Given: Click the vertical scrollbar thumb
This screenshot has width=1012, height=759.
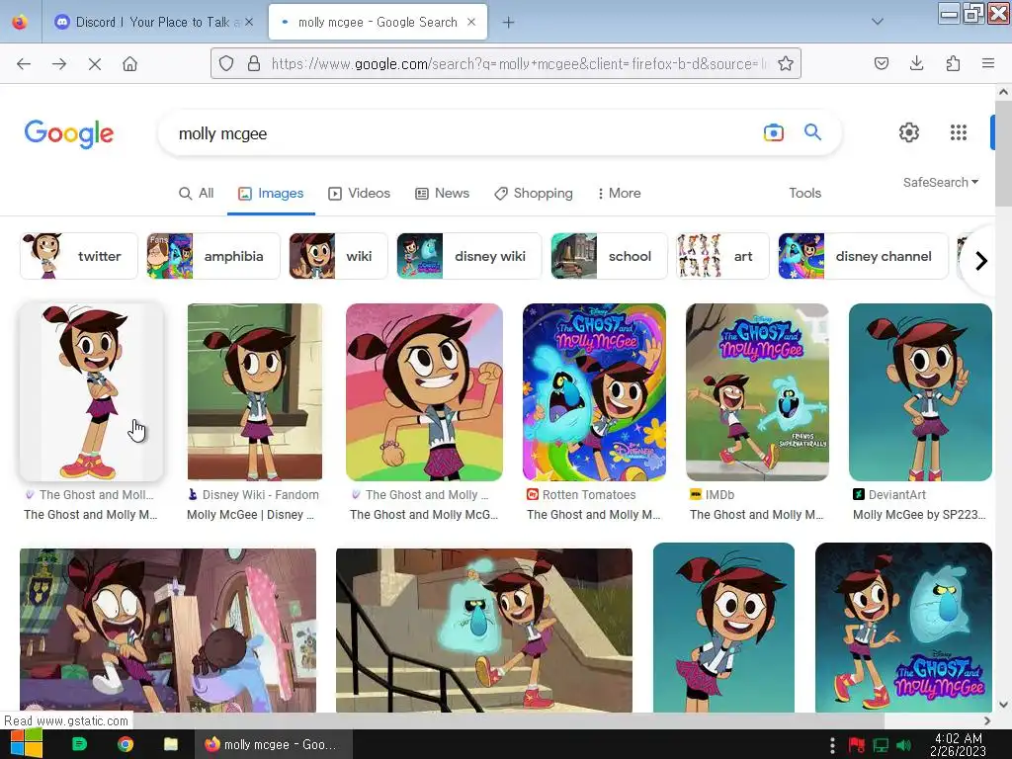Looking at the screenshot, I should (x=1003, y=153).
